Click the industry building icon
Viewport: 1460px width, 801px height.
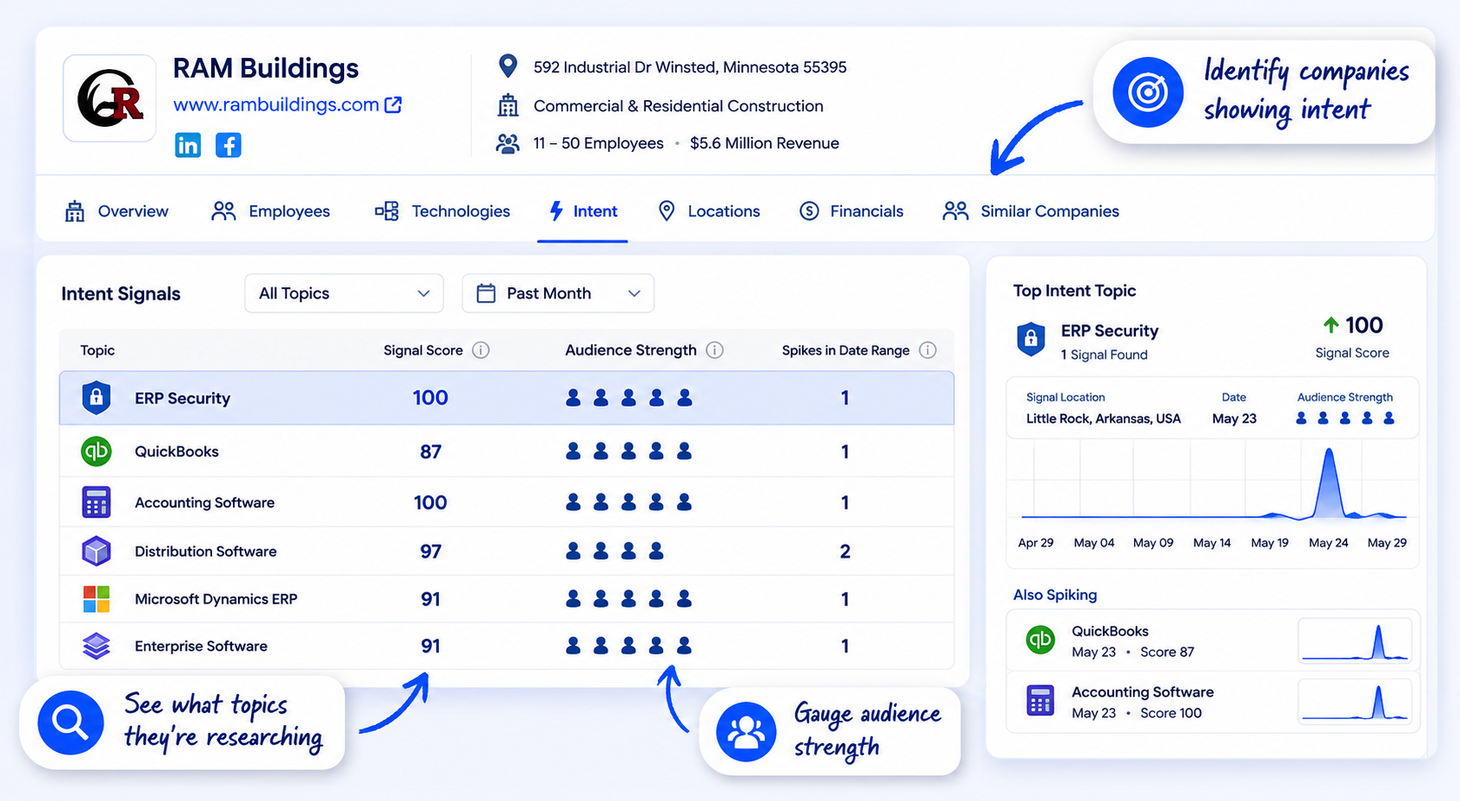coord(508,105)
